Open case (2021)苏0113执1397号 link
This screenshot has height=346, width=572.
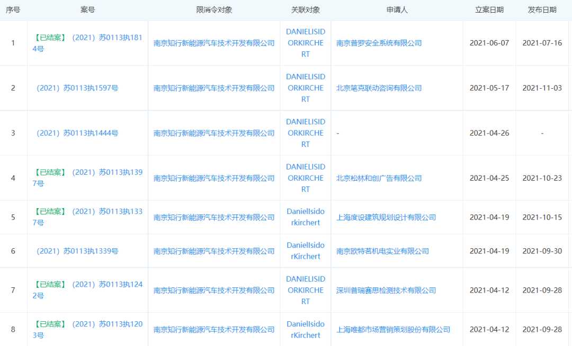pos(87,178)
